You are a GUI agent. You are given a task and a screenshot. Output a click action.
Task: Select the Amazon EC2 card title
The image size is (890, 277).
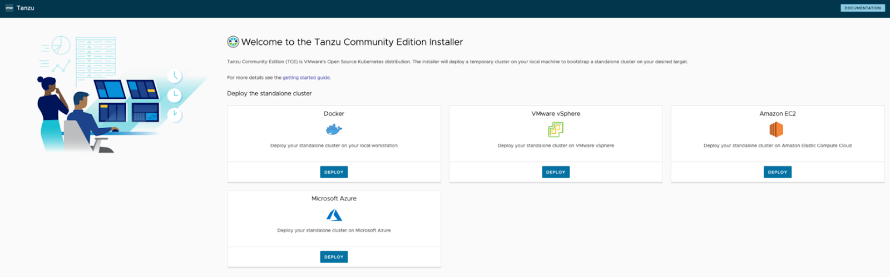778,114
